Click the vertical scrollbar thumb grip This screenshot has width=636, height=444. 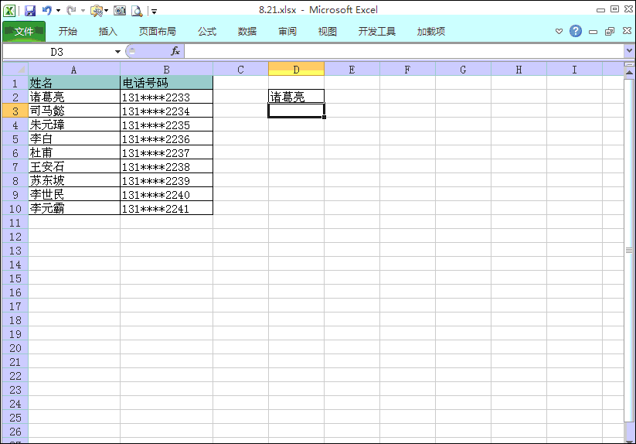(x=629, y=251)
